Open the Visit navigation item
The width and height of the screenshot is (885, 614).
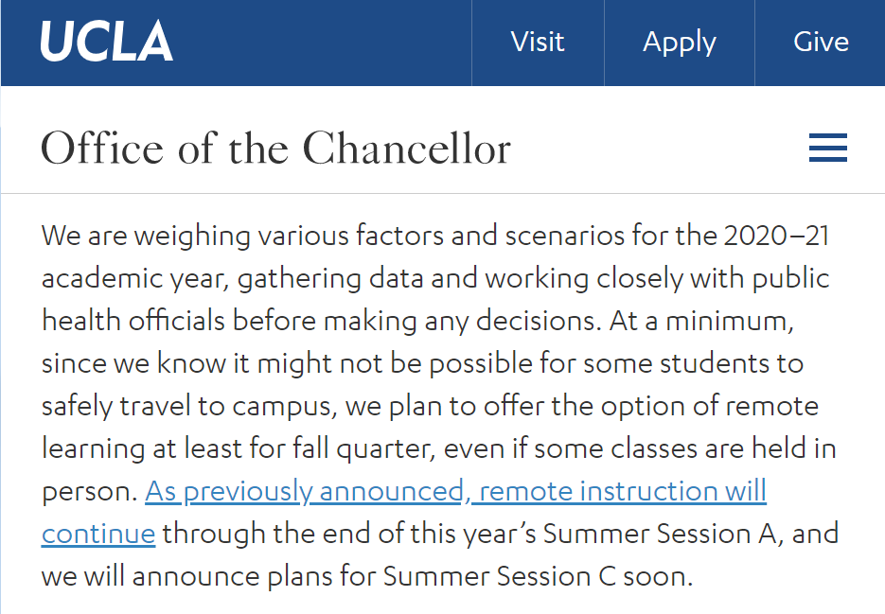(x=538, y=43)
